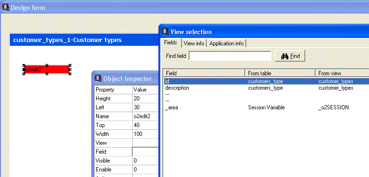Select the Top property name
The height and width of the screenshot is (177, 369).
pos(113,126)
